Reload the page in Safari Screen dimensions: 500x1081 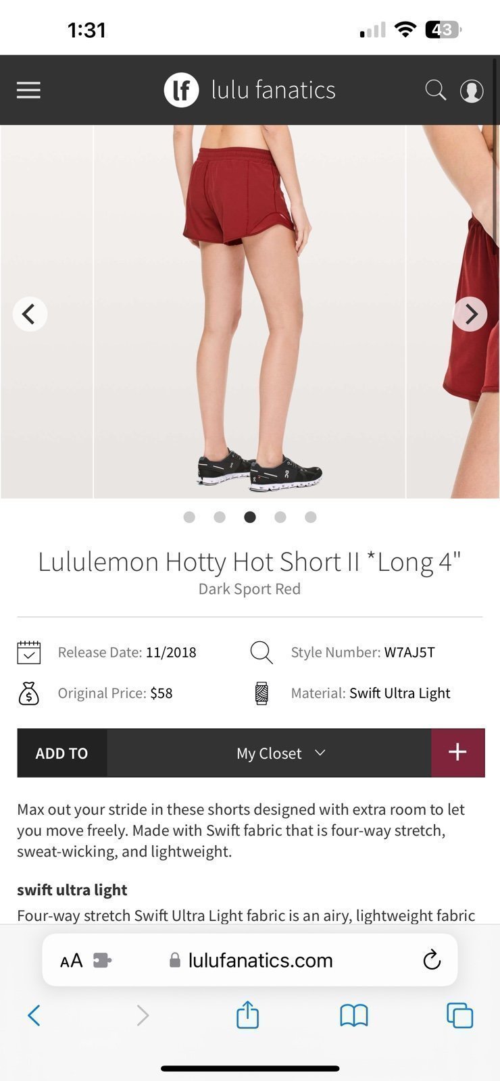click(431, 960)
